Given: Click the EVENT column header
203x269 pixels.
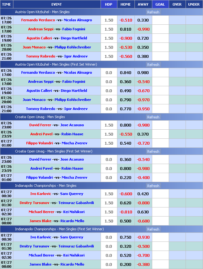Looking at the screenshot, I should point(56,4).
